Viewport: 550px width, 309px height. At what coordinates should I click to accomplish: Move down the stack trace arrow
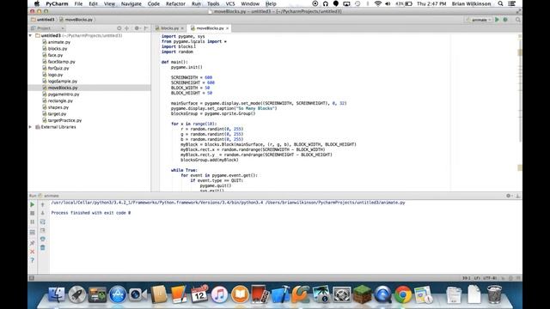tap(43, 213)
